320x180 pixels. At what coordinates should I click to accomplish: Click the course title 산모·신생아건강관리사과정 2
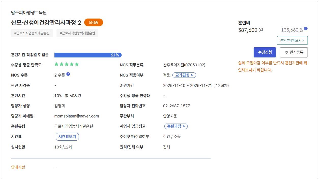pyautogui.click(x=46, y=23)
